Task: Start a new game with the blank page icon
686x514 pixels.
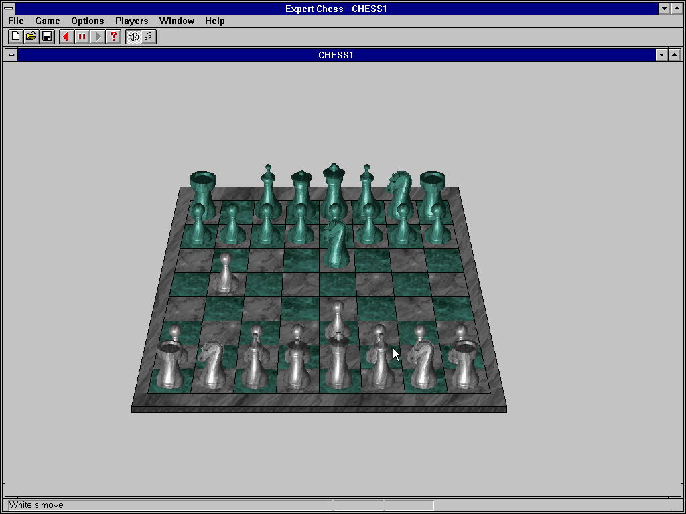Action: click(16, 37)
